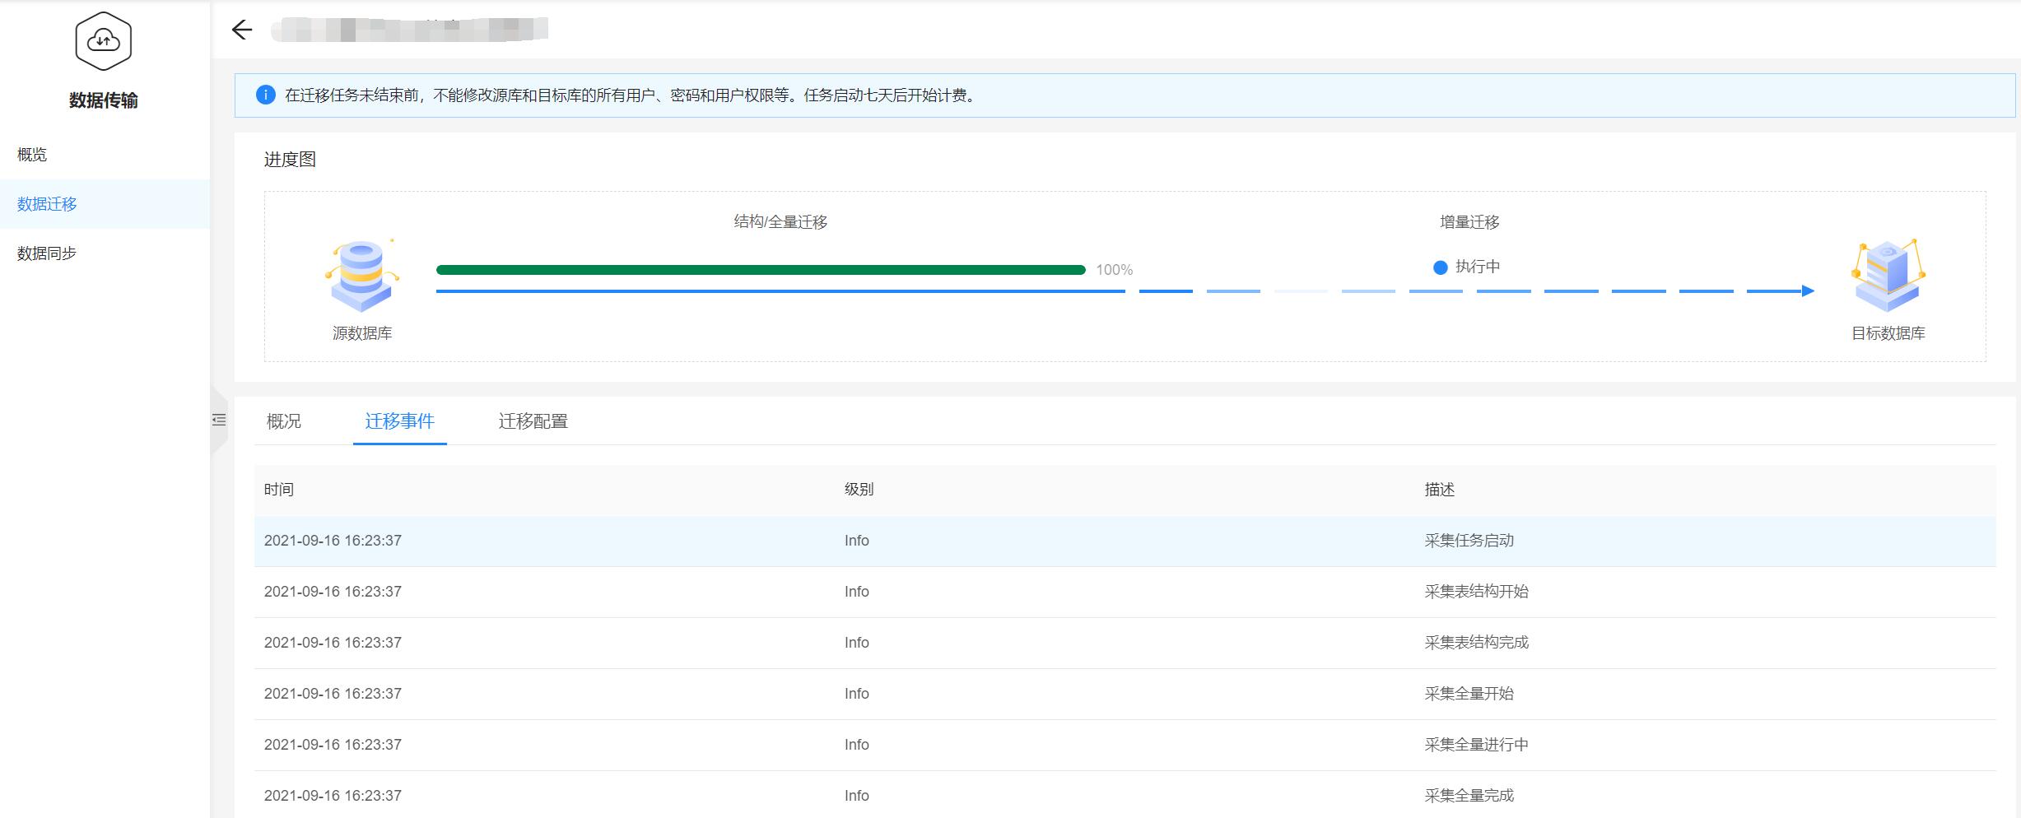Select the 采集全量完成 event row

[x=1125, y=795]
